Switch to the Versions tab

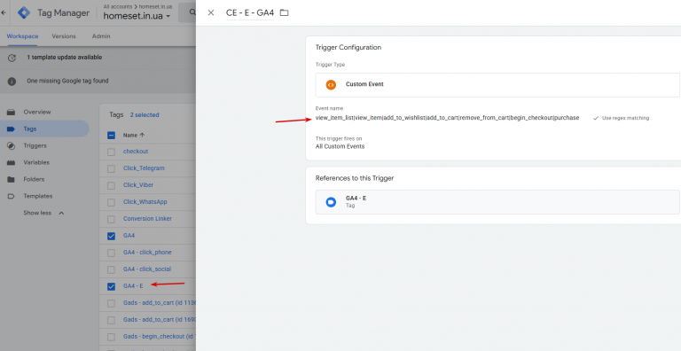(x=64, y=36)
